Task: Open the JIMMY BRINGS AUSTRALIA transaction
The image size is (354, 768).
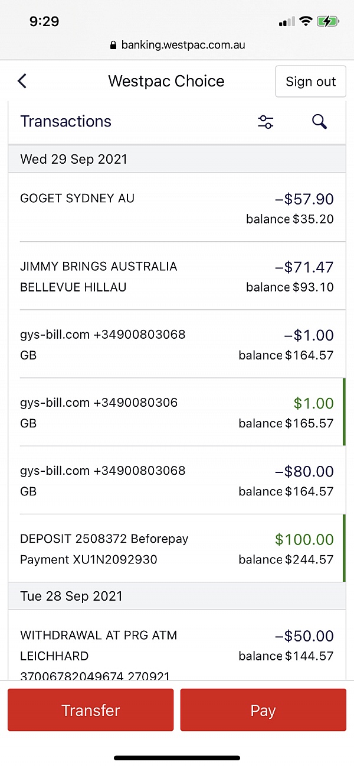Action: (177, 276)
